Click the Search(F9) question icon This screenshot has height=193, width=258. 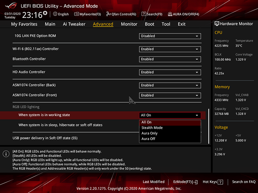[144, 14]
